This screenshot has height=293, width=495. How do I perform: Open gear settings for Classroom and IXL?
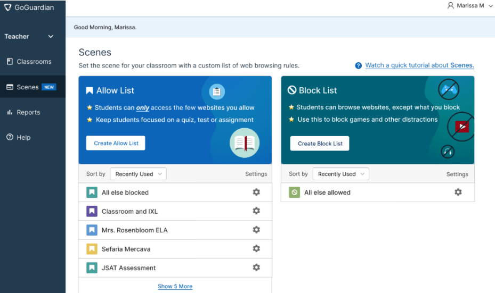256,211
